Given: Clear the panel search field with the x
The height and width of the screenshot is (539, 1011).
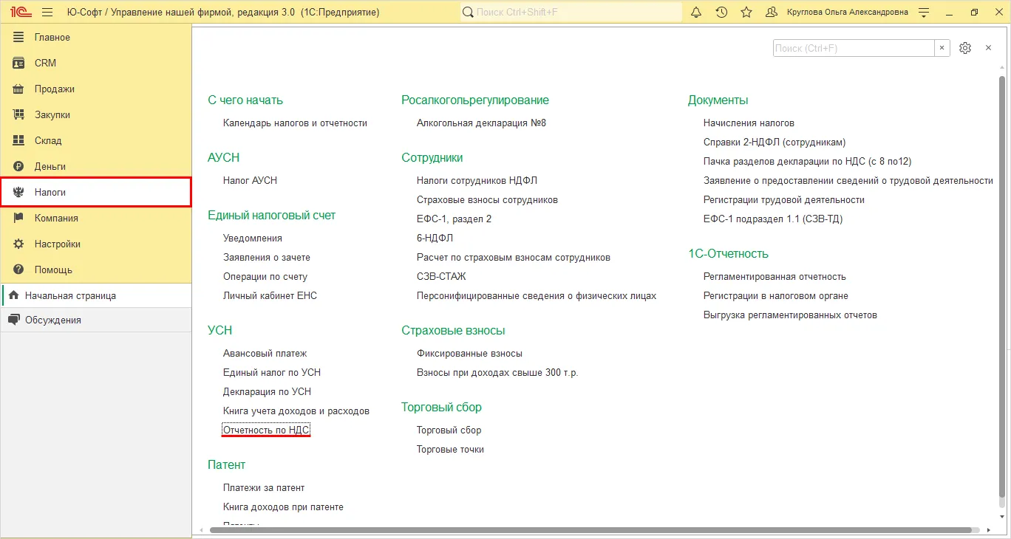Looking at the screenshot, I should point(942,48).
